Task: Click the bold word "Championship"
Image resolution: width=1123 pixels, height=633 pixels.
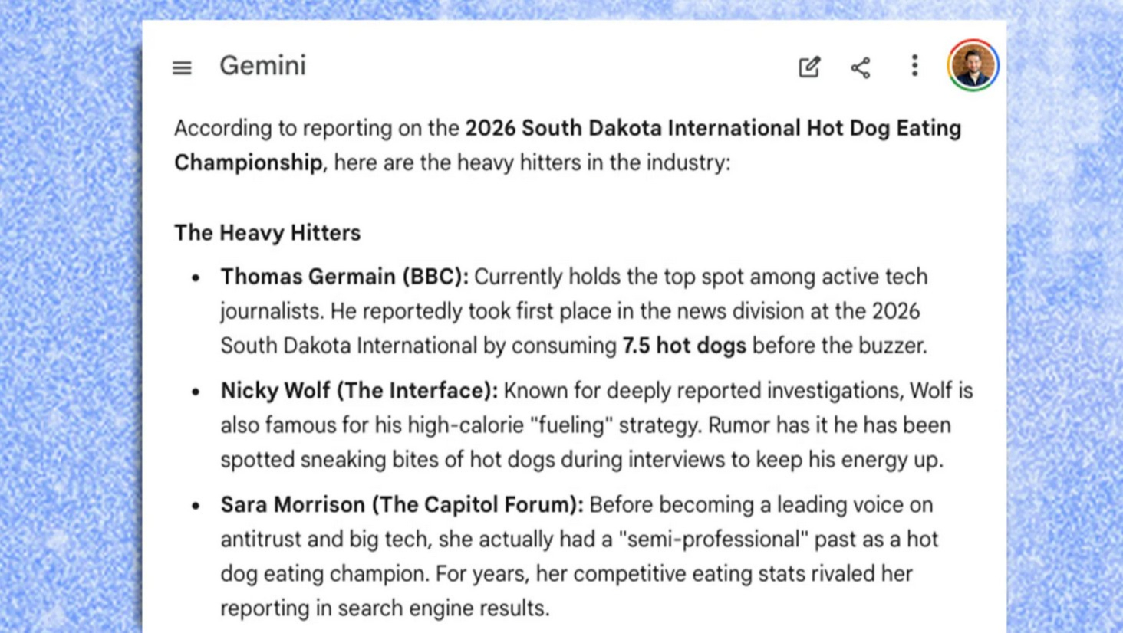Action: [x=248, y=162]
